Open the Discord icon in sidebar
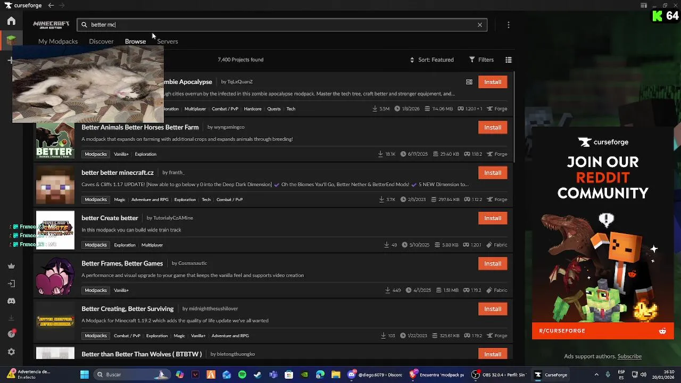 pyautogui.click(x=11, y=301)
